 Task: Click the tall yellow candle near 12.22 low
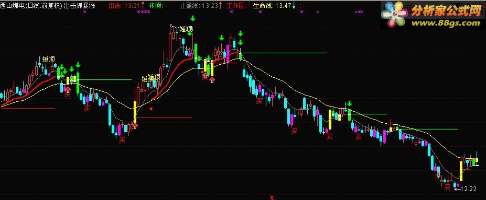(461, 171)
